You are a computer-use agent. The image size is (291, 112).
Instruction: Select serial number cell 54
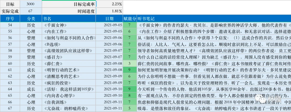(10, 25)
